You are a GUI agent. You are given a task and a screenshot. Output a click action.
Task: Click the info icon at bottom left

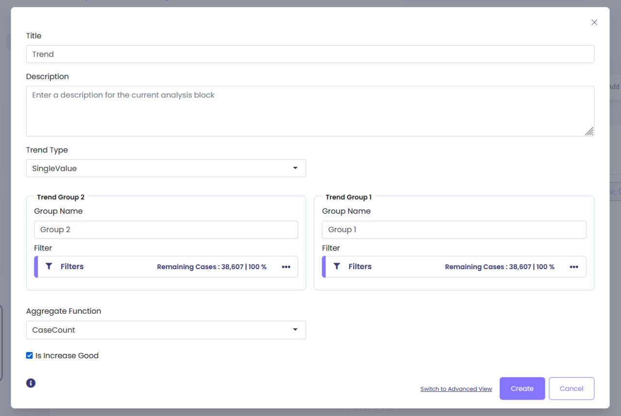(x=31, y=383)
